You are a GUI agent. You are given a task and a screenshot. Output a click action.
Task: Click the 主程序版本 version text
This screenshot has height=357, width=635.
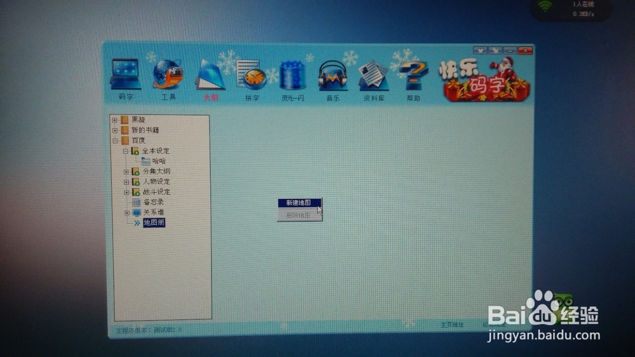click(x=149, y=330)
